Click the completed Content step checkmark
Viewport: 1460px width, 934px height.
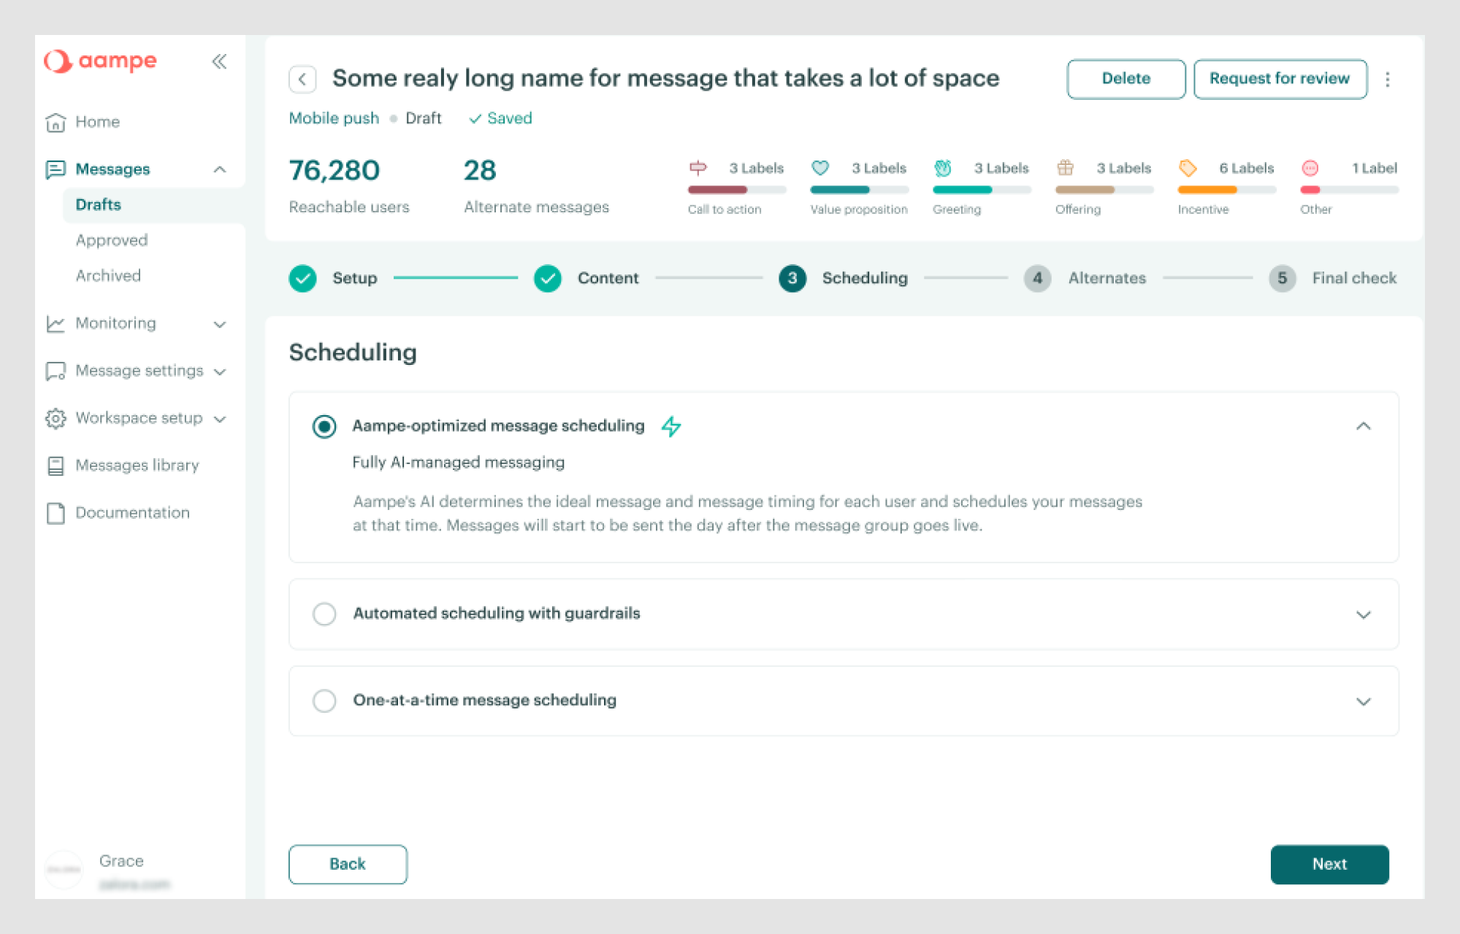(548, 278)
